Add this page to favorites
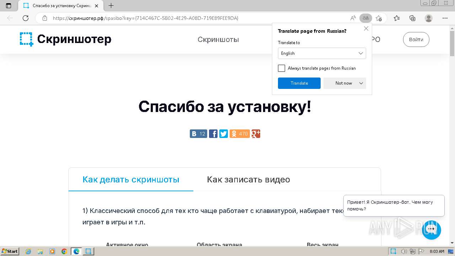 tap(379, 18)
